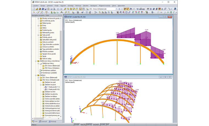Close the Navigátor projektu panel

(61, 15)
